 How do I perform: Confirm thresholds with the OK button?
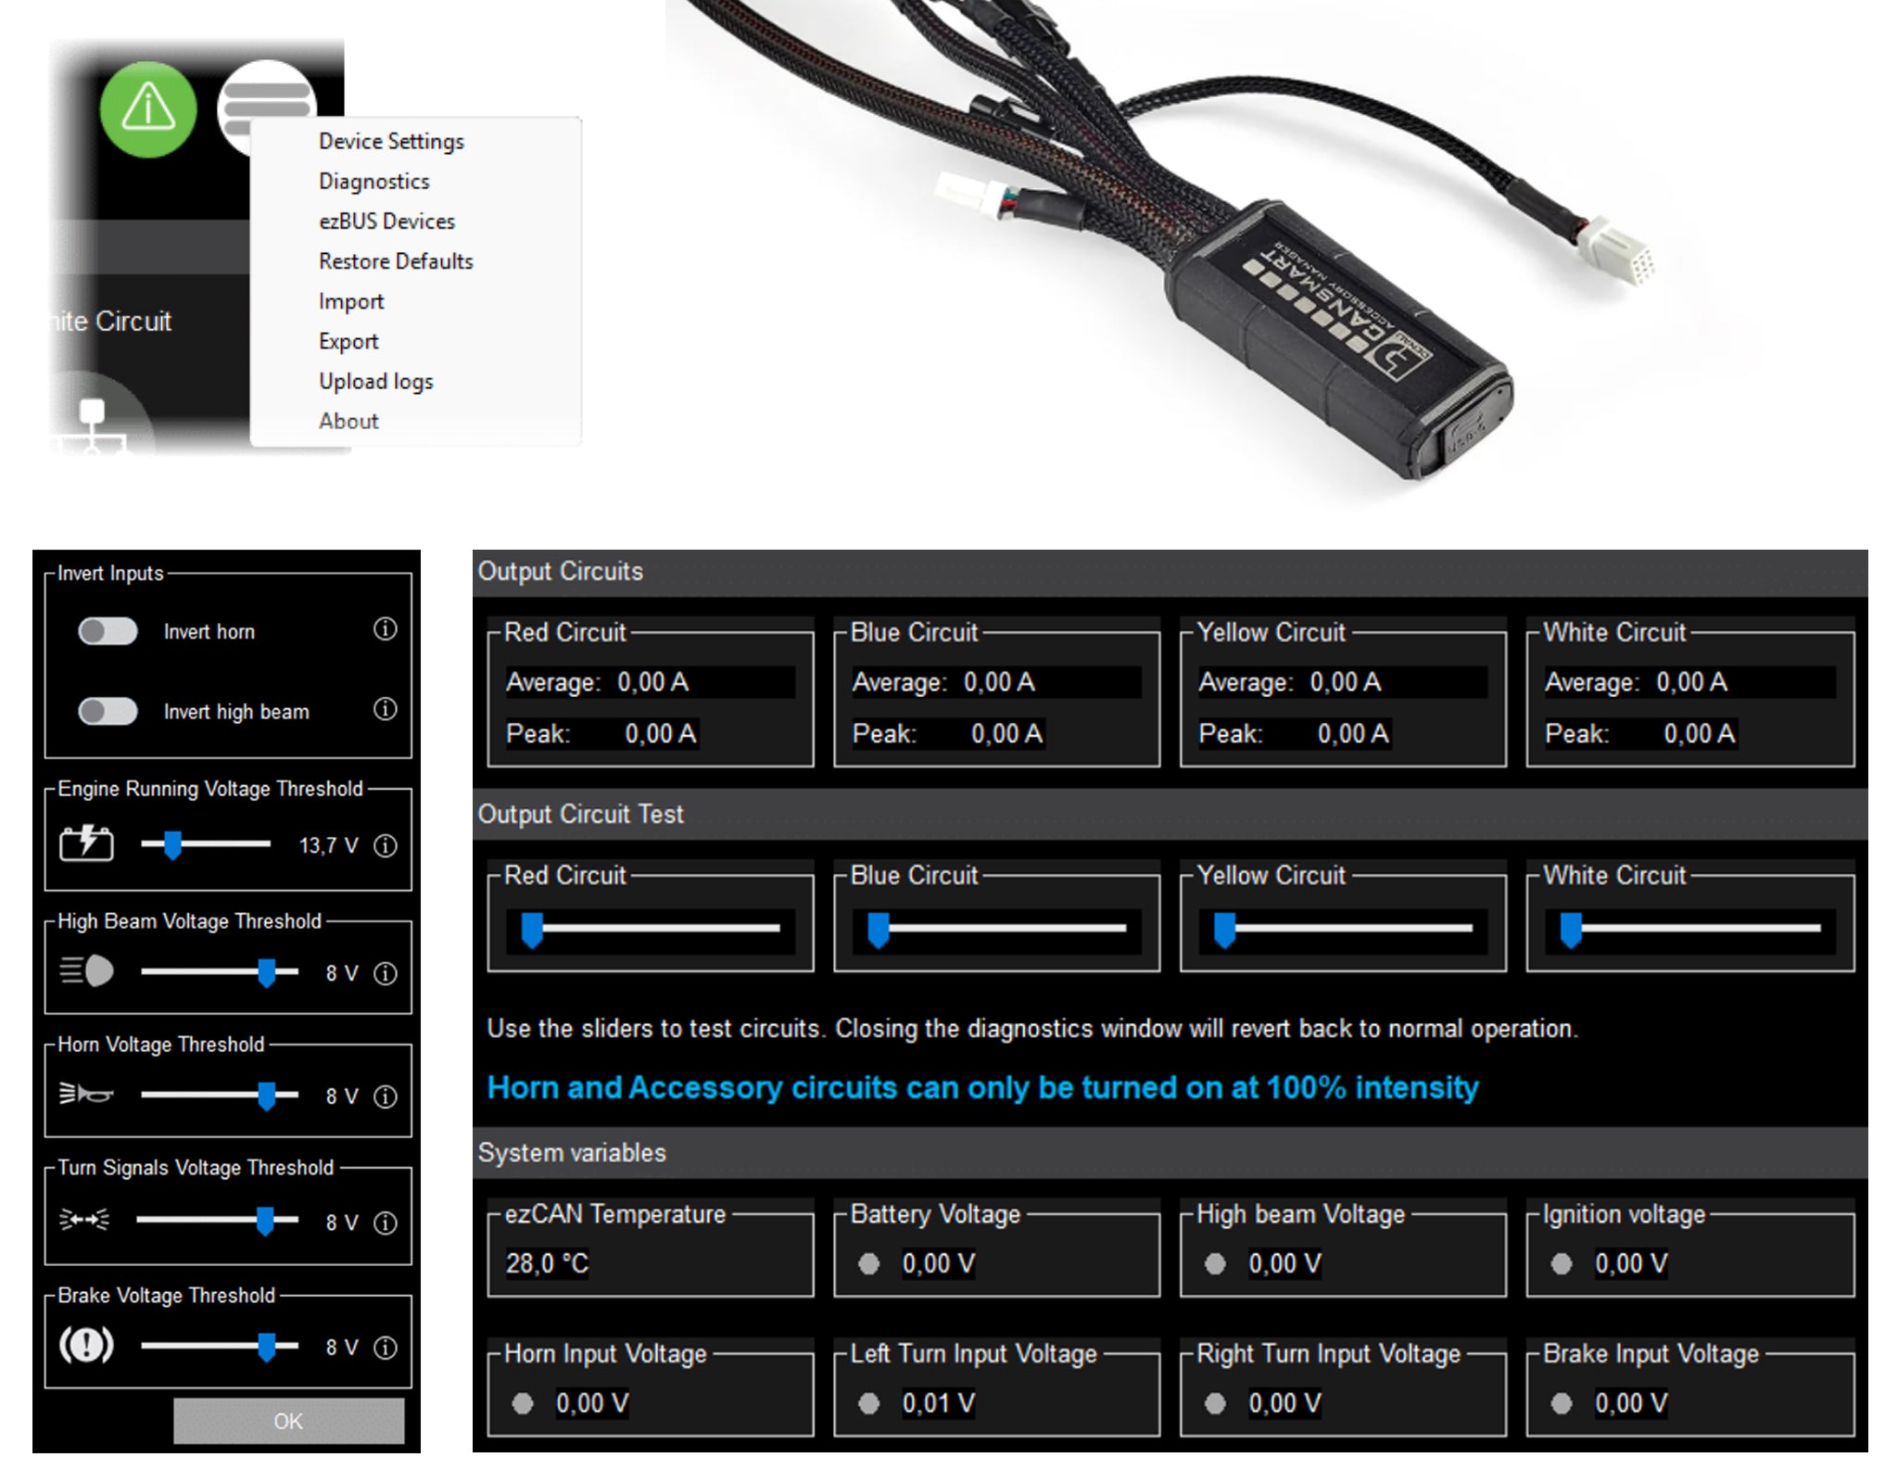pos(288,1421)
